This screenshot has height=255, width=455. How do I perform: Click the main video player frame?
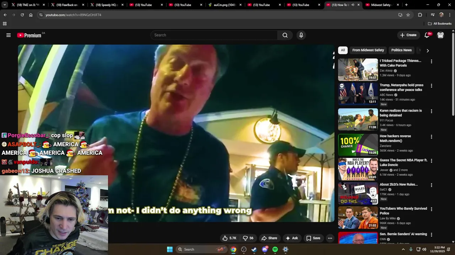click(176, 133)
